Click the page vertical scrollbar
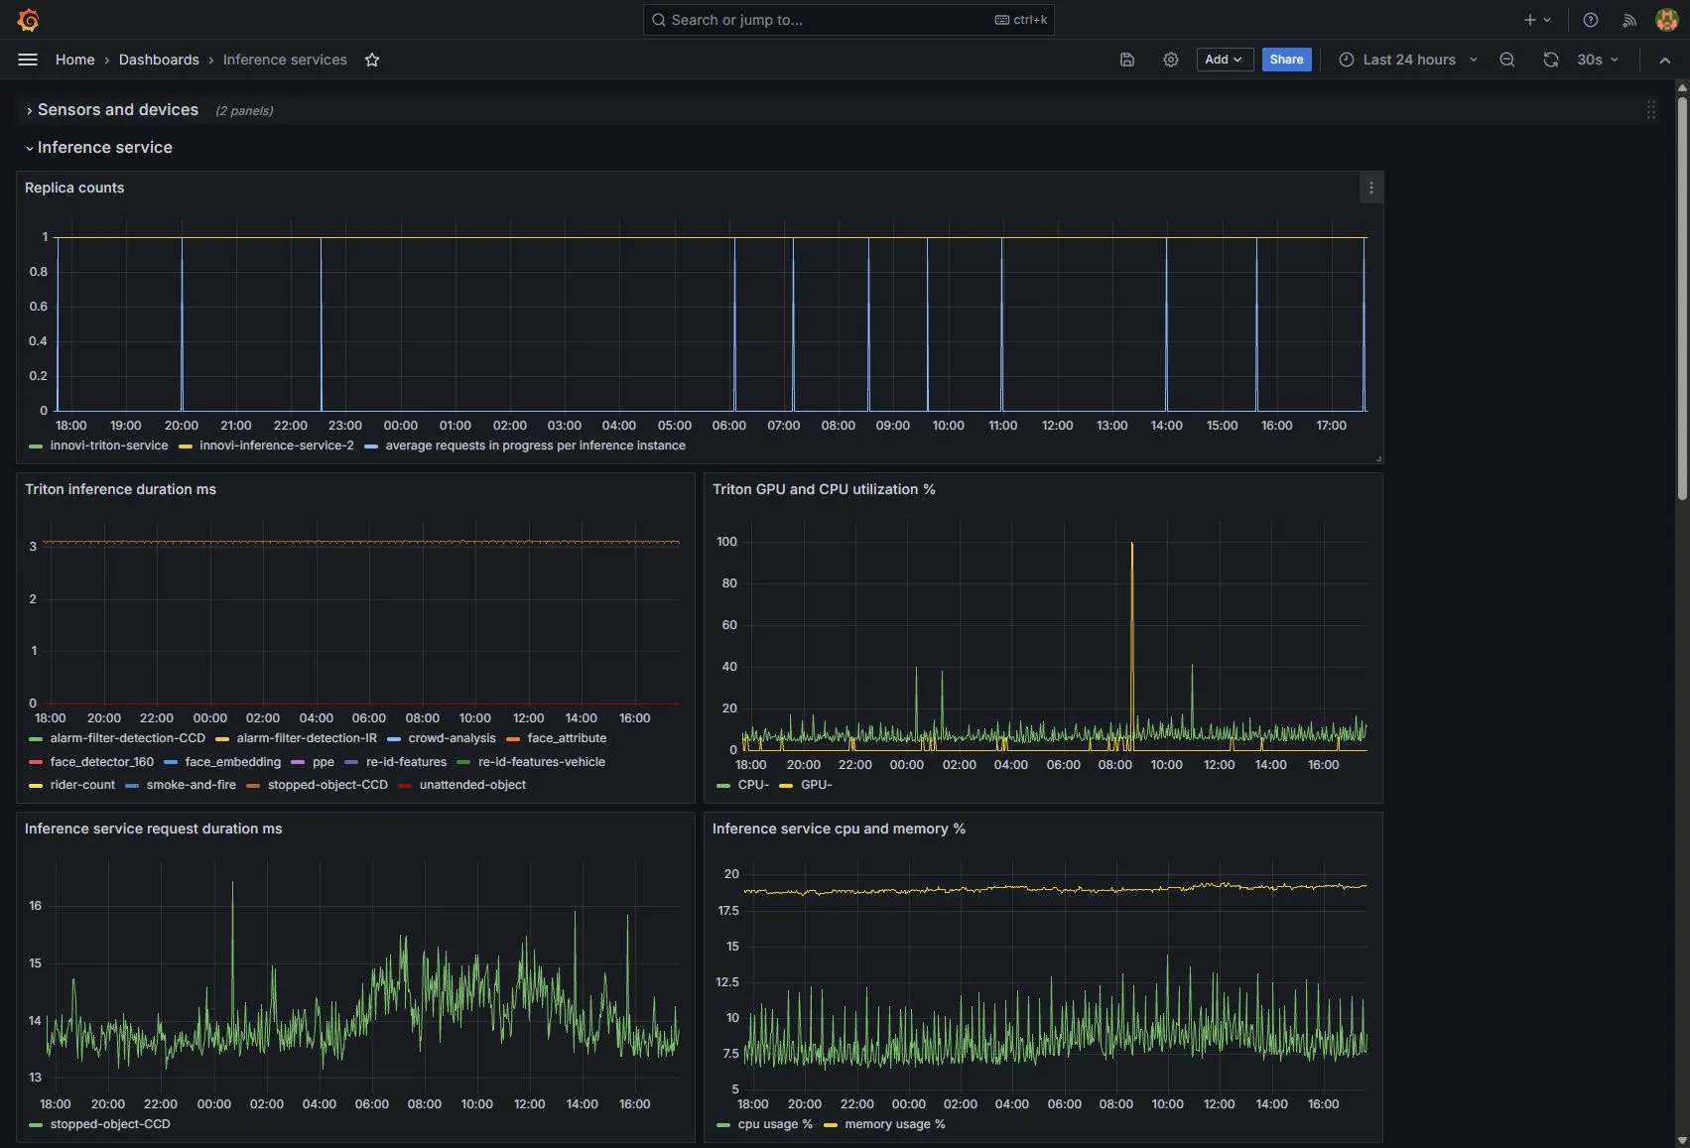Viewport: 1690px width, 1148px height. coord(1682,298)
